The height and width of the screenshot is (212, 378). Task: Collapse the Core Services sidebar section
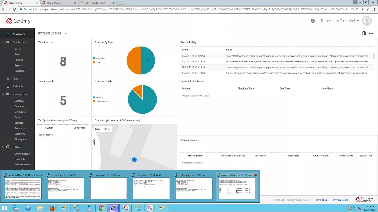click(3, 42)
